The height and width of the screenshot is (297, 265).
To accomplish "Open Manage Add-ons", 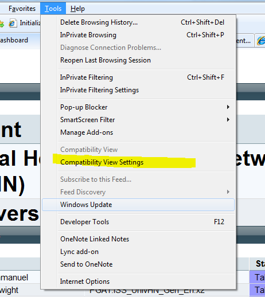I will [138, 132].
